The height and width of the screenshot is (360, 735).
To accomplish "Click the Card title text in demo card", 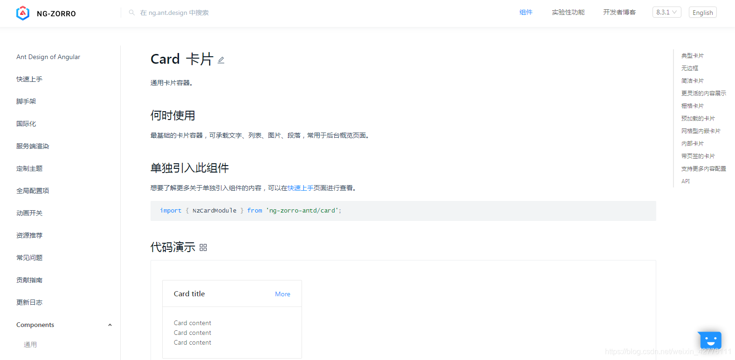I will [189, 293].
